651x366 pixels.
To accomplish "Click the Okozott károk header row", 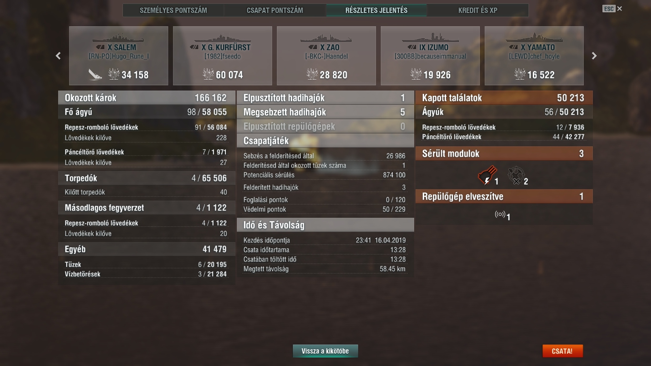I will (x=147, y=98).
